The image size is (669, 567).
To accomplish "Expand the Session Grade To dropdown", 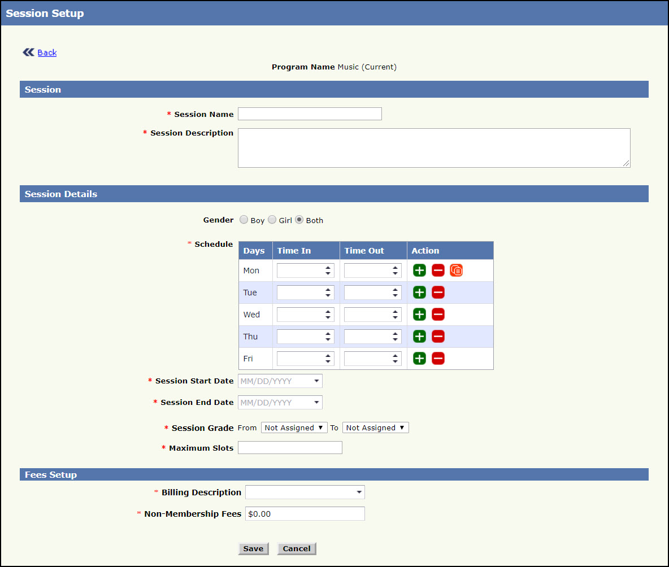I will pyautogui.click(x=375, y=428).
